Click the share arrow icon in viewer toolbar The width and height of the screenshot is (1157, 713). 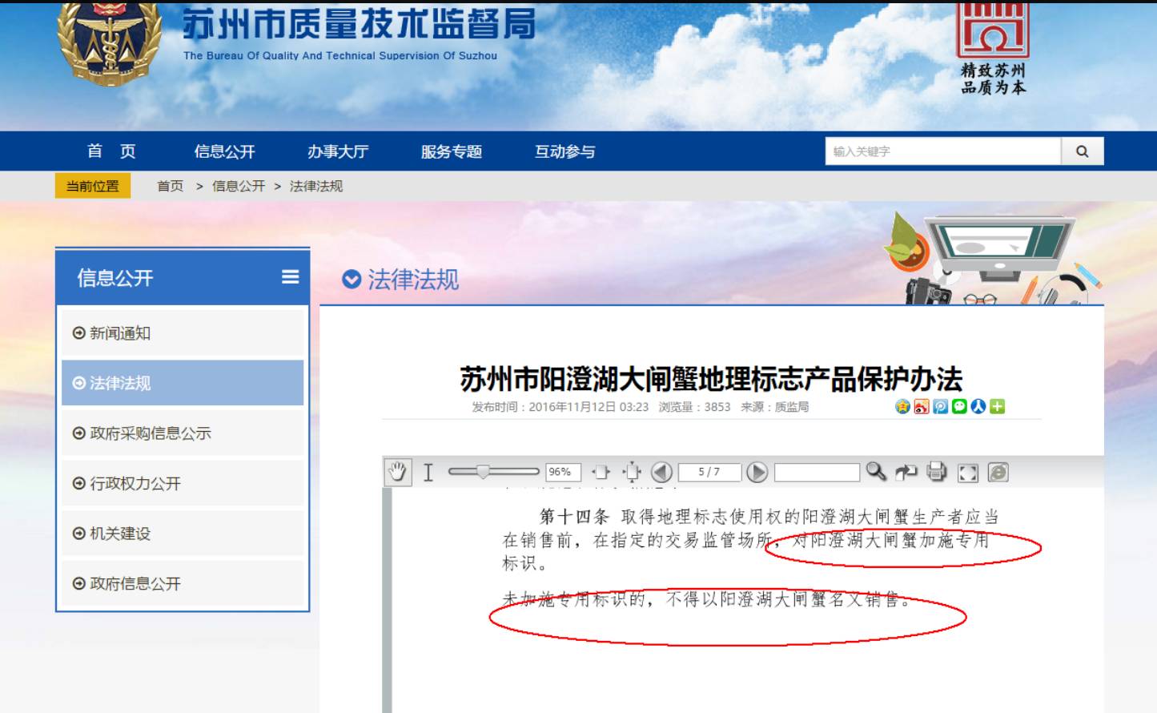pos(906,472)
